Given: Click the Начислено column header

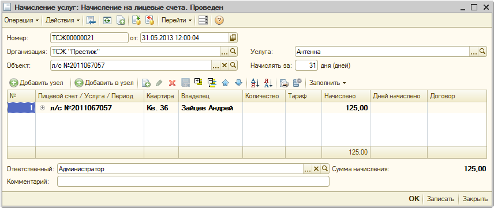Looking at the screenshot, I should click(x=346, y=96).
